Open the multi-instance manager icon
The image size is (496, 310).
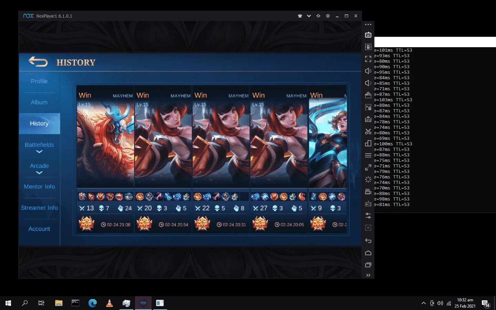(368, 143)
